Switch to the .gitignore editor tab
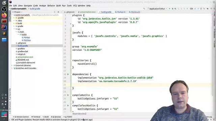The width and height of the screenshot is (216, 121). point(70,12)
